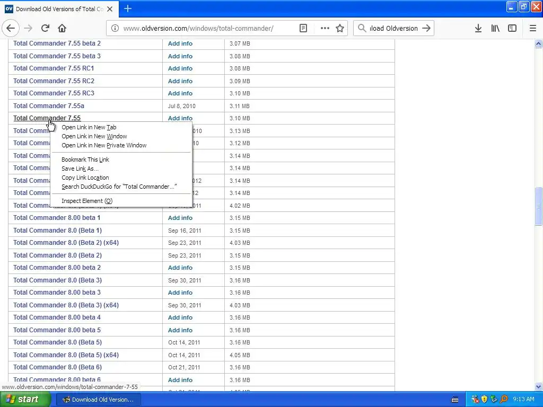The image size is (543, 407).
Task: Select the Download Old Version taskbar item
Action: (98, 400)
